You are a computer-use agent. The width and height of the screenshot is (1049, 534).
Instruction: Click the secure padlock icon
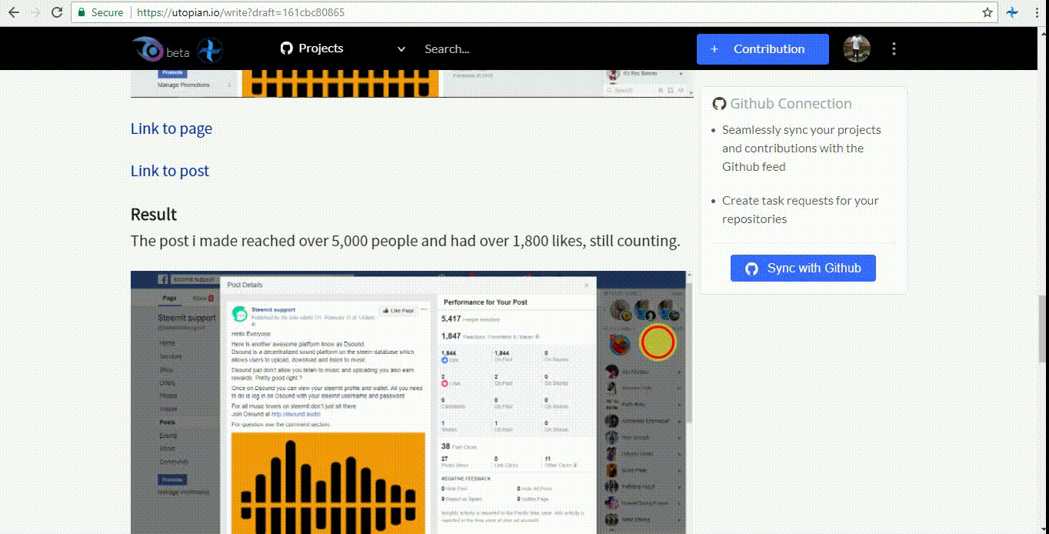point(82,12)
